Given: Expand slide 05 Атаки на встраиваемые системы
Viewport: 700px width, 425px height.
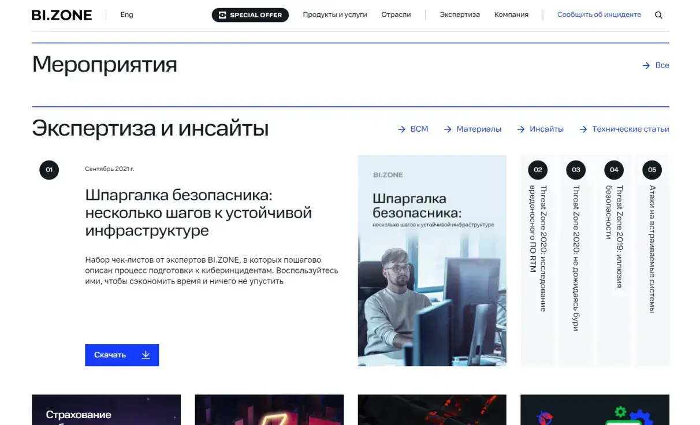Looking at the screenshot, I should pyautogui.click(x=652, y=261).
